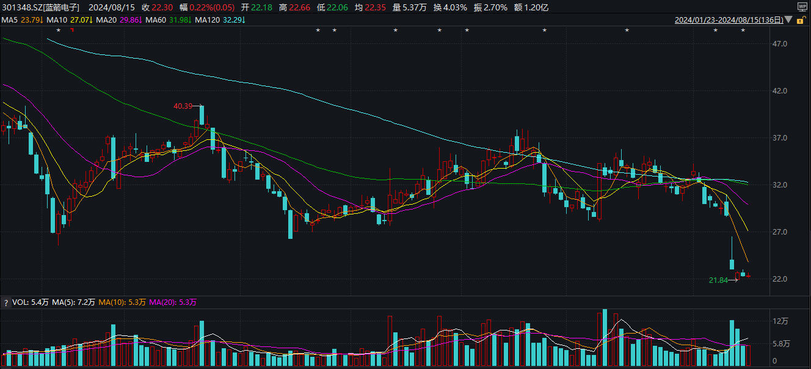This screenshot has width=811, height=369.
Task: Click the leftmost star event marker
Action: [x=58, y=31]
